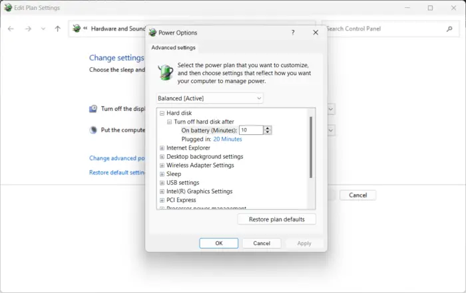
Task: Click Hardware and Sound breadcrumb
Action: click(118, 29)
